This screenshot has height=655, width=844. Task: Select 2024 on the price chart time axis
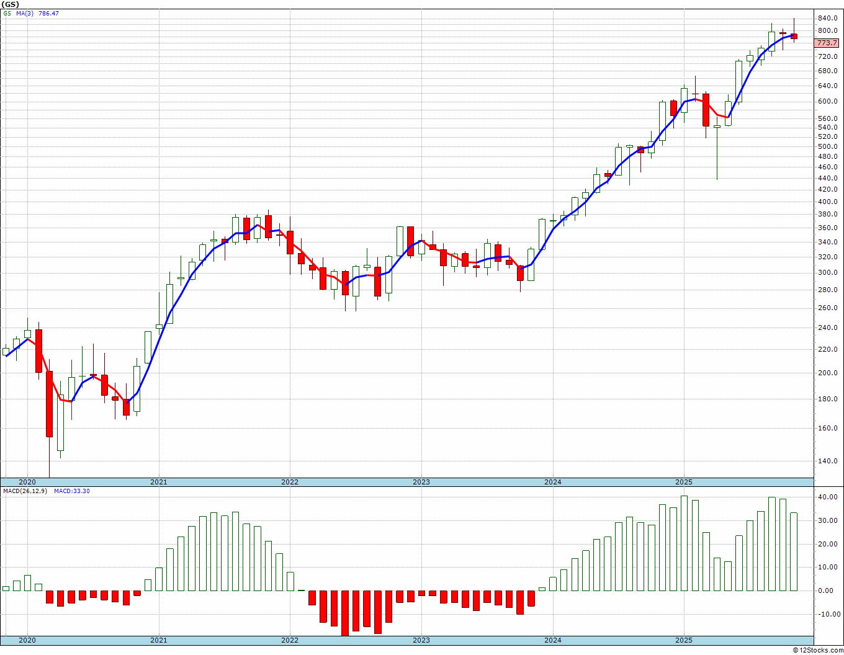tap(552, 482)
